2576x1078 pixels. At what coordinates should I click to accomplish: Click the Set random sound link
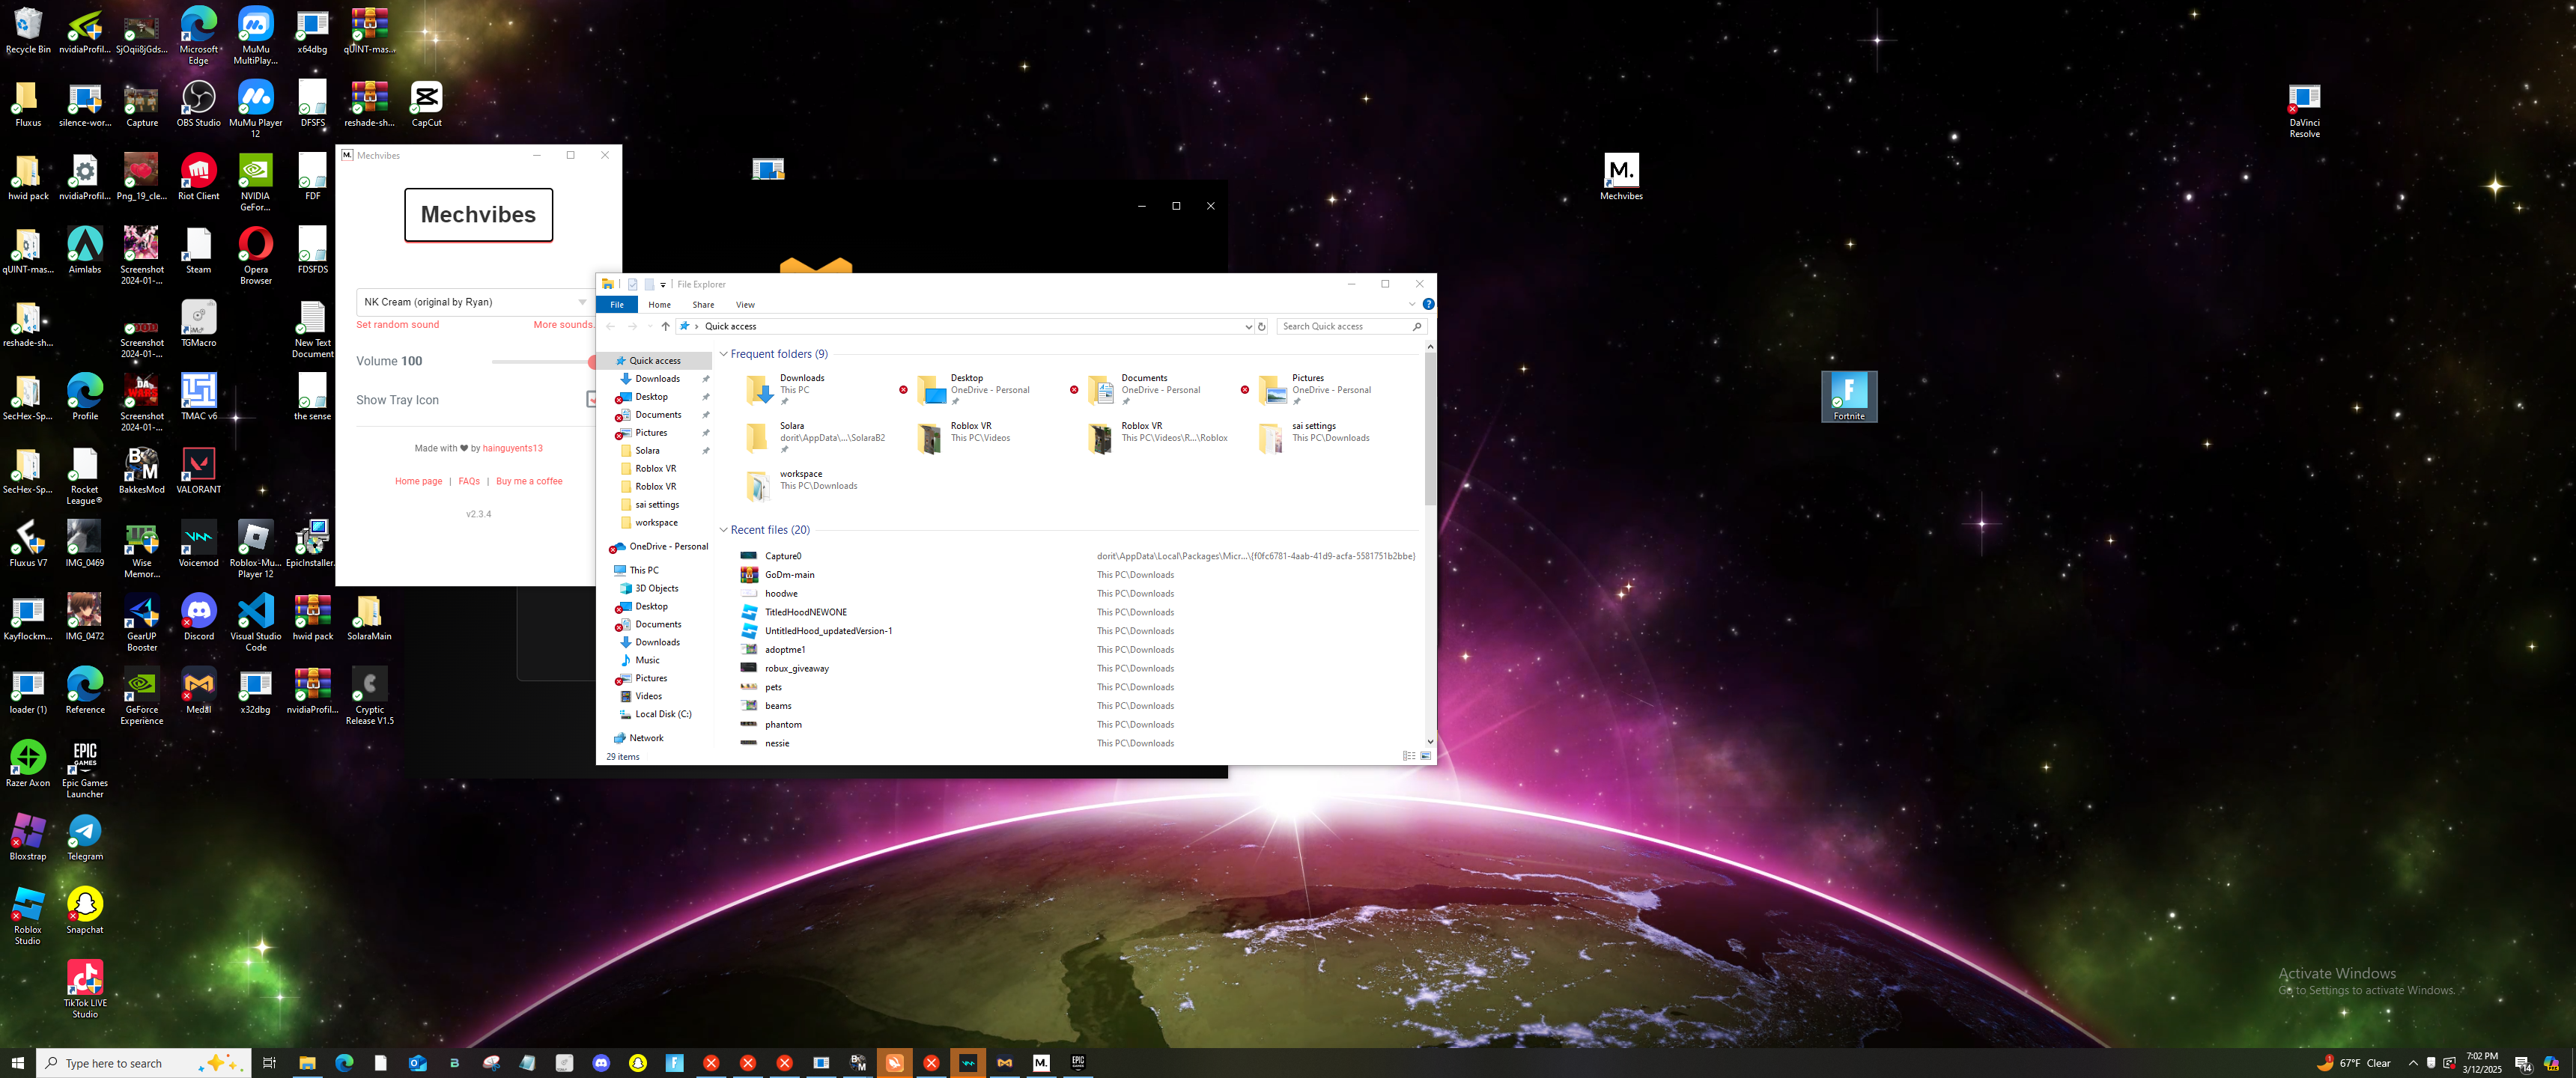[397, 325]
